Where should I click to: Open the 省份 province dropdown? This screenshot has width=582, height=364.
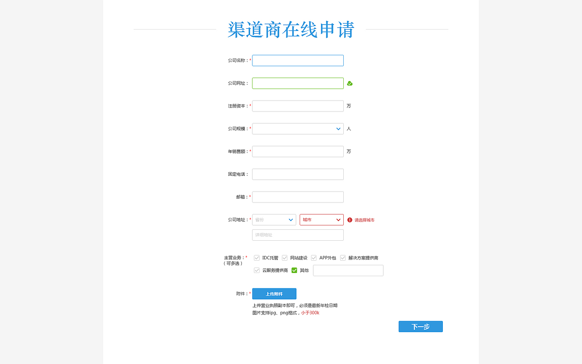coord(274,220)
